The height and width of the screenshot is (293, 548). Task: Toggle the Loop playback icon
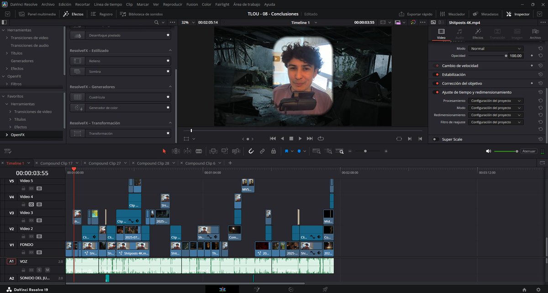[x=321, y=139]
